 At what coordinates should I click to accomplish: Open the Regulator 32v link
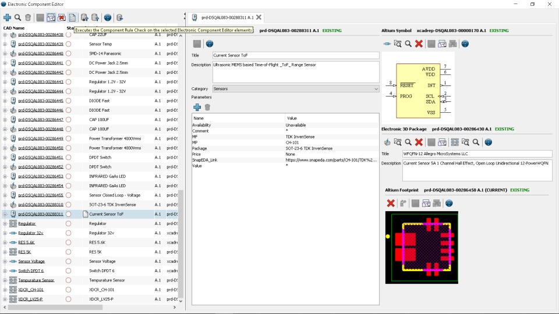click(x=31, y=233)
